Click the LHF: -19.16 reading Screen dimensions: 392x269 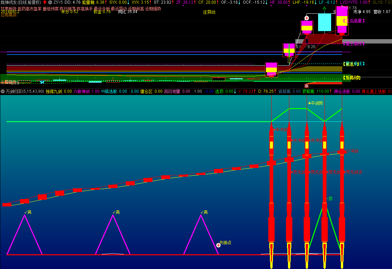[x=304, y=2]
